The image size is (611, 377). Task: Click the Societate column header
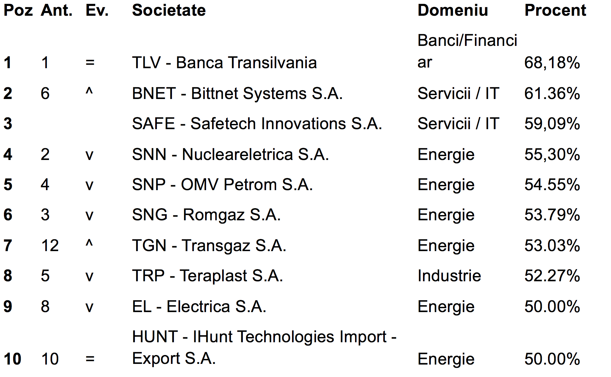click(169, 10)
